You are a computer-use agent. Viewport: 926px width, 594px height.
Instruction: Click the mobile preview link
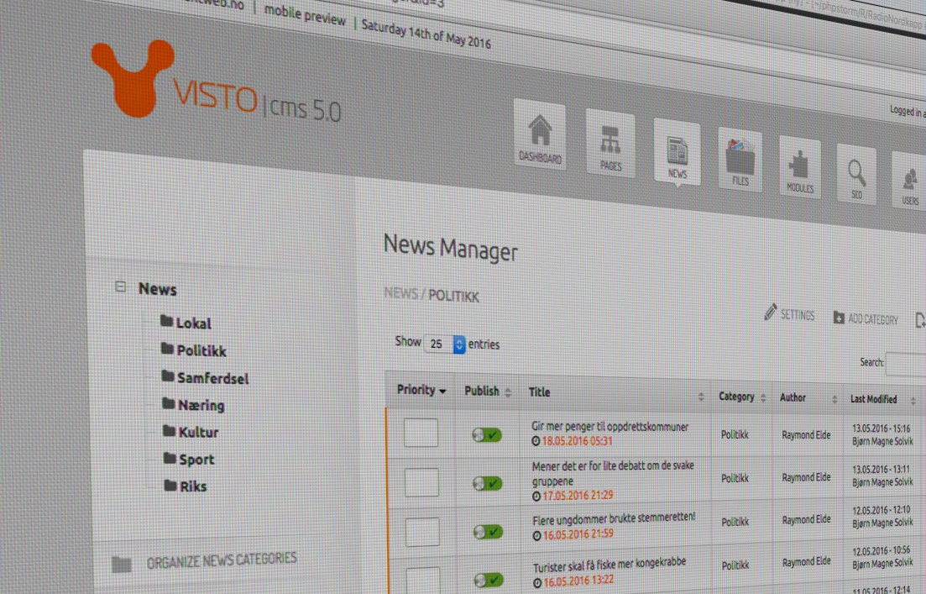tap(305, 14)
